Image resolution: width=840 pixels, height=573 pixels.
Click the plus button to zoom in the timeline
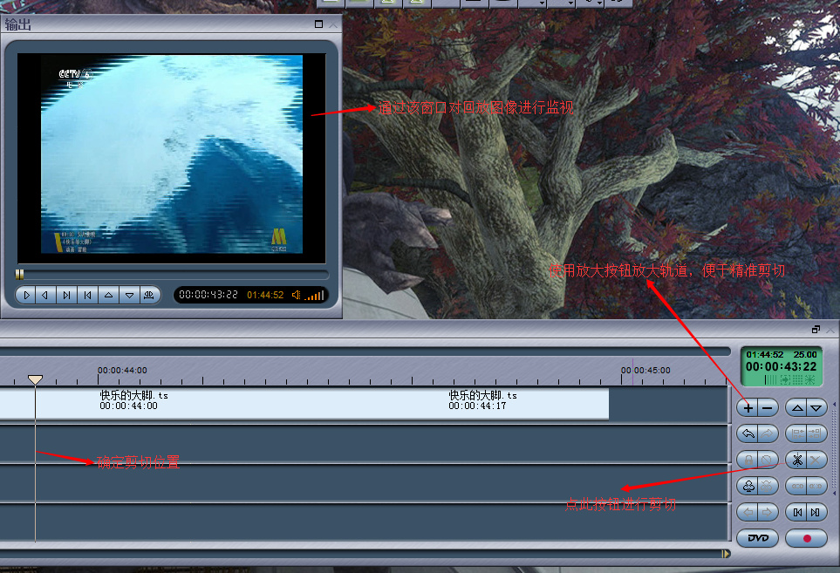coord(748,407)
